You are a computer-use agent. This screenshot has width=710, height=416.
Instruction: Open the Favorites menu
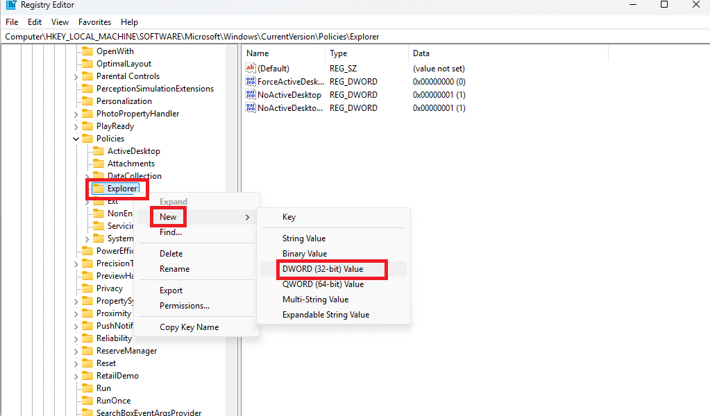click(x=94, y=22)
